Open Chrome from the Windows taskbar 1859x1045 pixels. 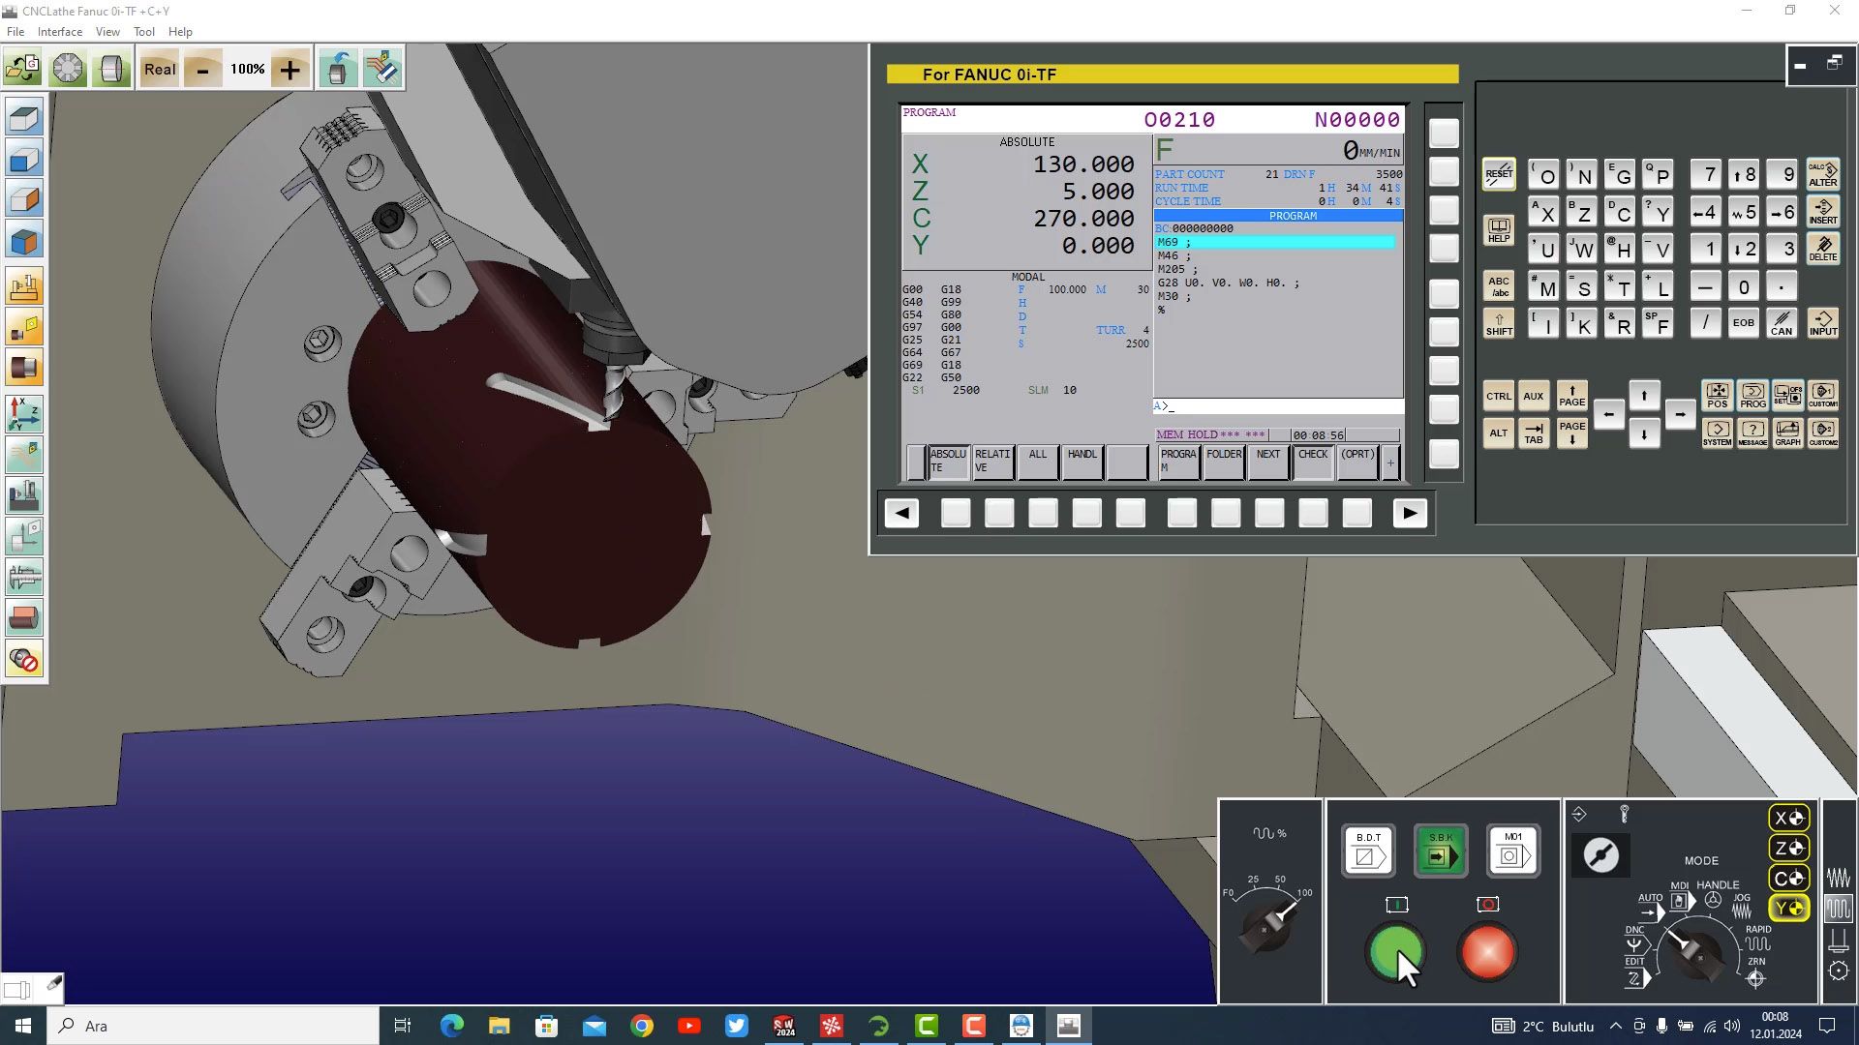tap(642, 1026)
